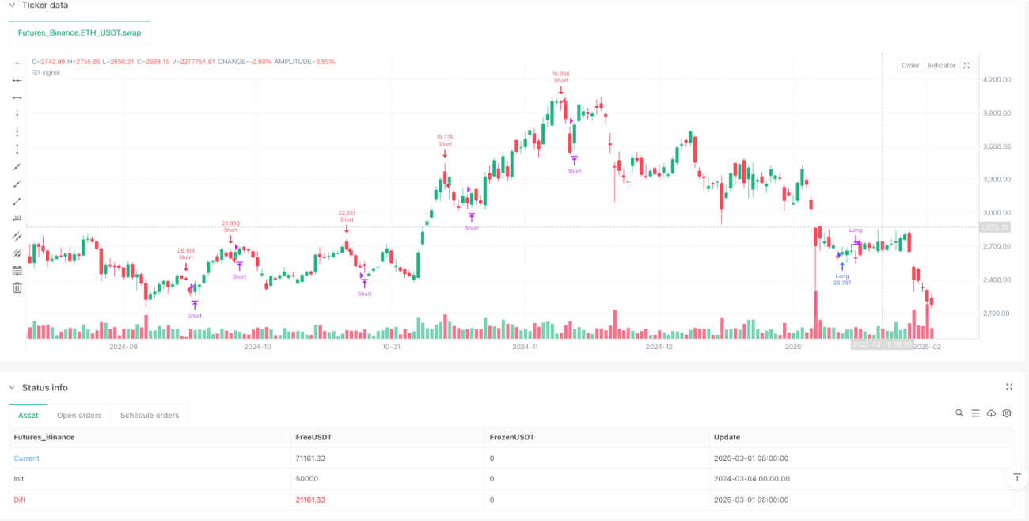Click the Order button on chart

910,66
